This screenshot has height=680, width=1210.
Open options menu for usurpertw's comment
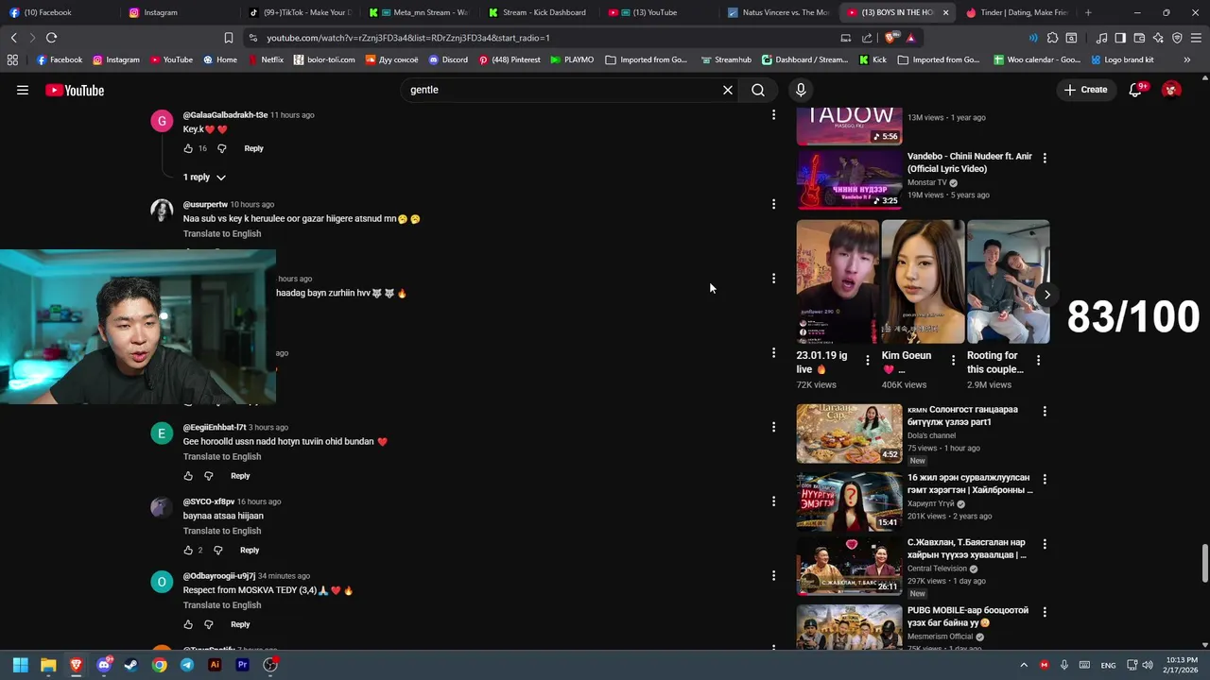773,204
